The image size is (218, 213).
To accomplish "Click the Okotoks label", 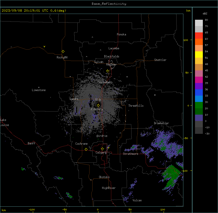I will pos(104,177).
